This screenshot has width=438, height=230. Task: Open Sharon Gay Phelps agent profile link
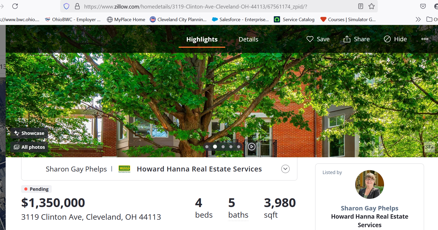[369, 208]
